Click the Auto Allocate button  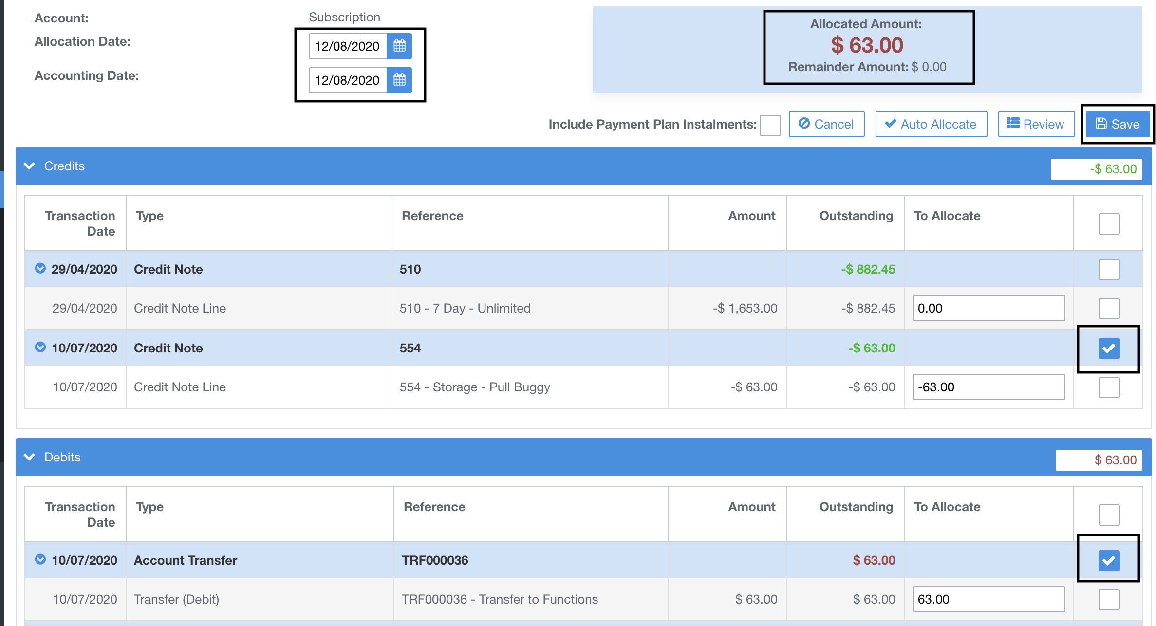(931, 124)
